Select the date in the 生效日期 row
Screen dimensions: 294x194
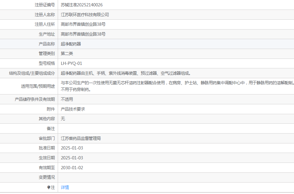(72, 158)
